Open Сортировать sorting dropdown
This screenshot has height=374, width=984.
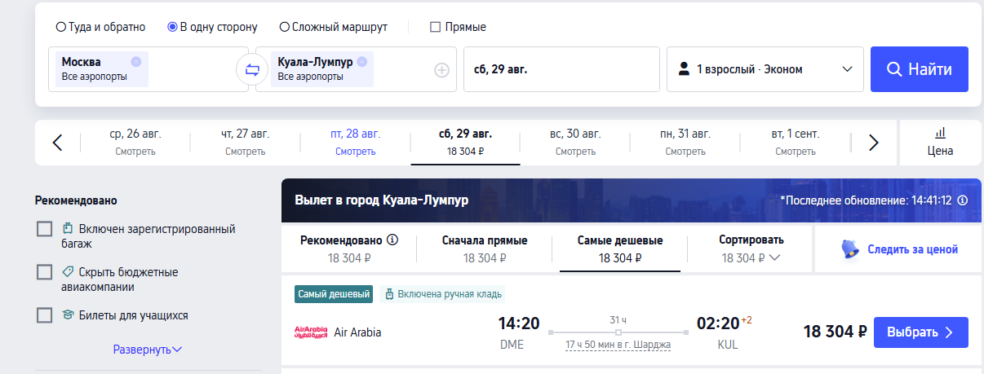coord(751,249)
